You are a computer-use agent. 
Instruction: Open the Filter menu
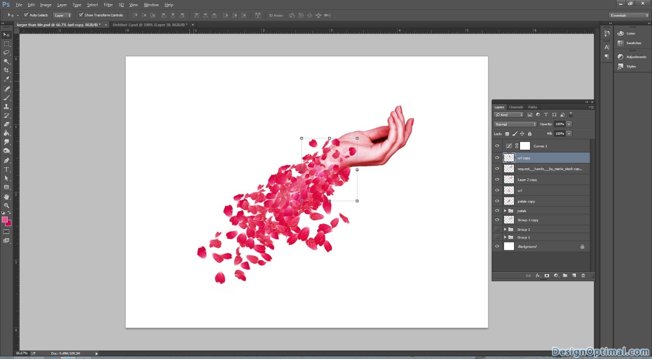pos(108,5)
